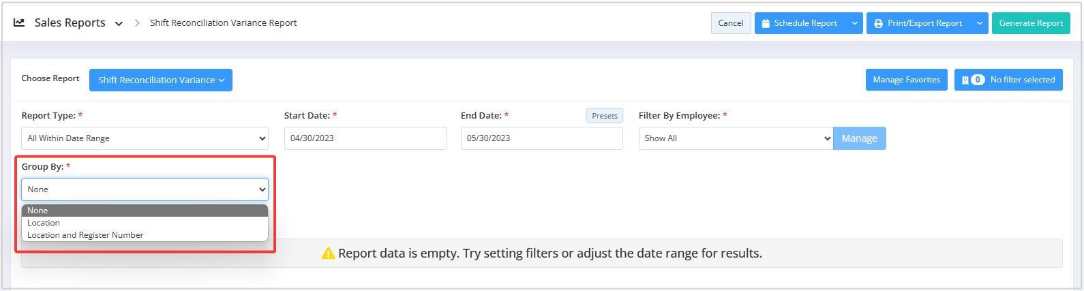This screenshot has height=291, width=1084.
Task: Click the Manage Favorites button
Action: click(x=906, y=80)
